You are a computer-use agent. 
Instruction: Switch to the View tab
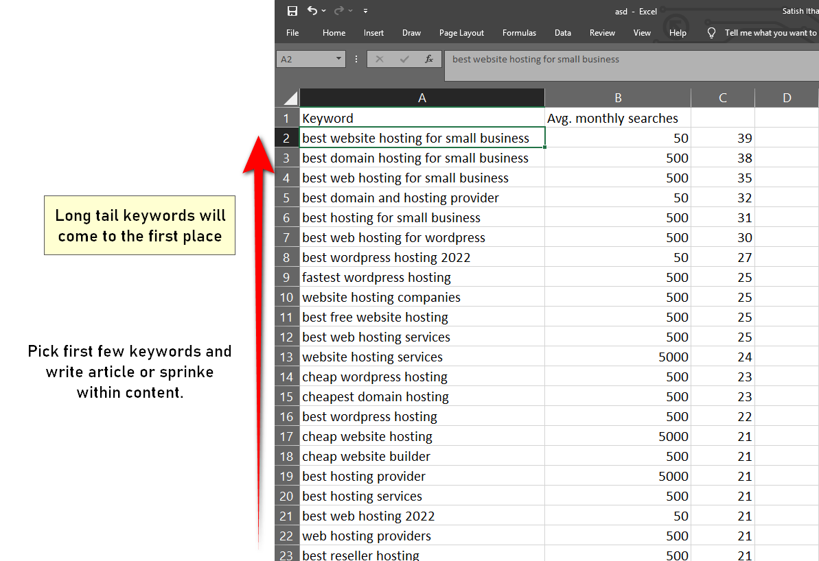tap(642, 33)
